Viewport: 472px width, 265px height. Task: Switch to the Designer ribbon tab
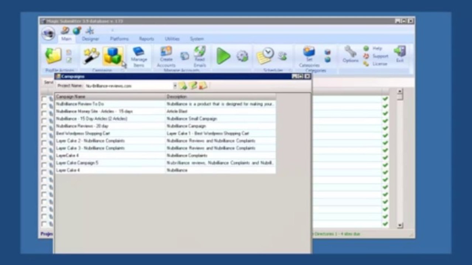coord(90,39)
